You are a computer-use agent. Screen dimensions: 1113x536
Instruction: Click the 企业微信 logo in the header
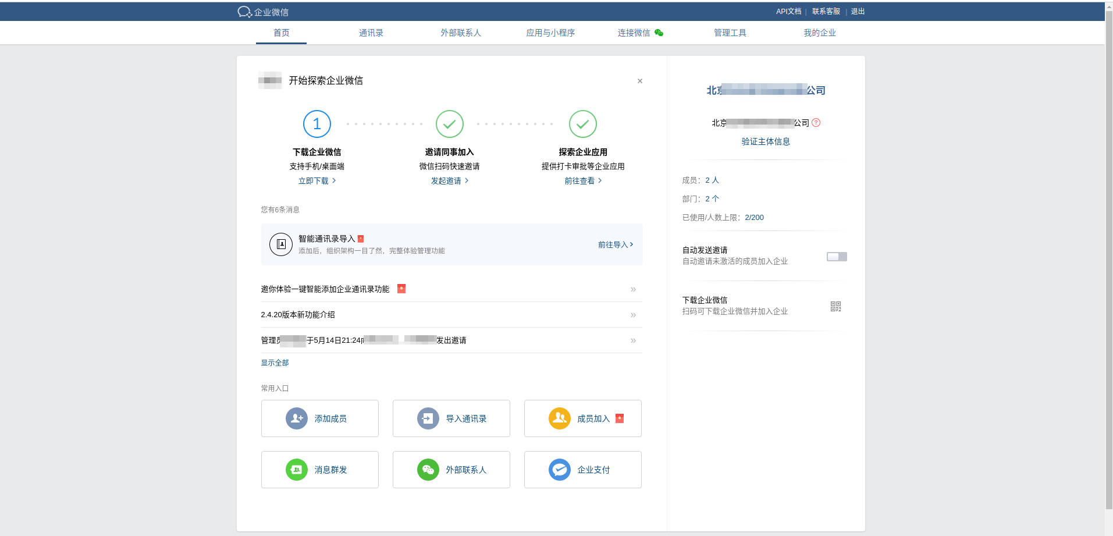[263, 12]
